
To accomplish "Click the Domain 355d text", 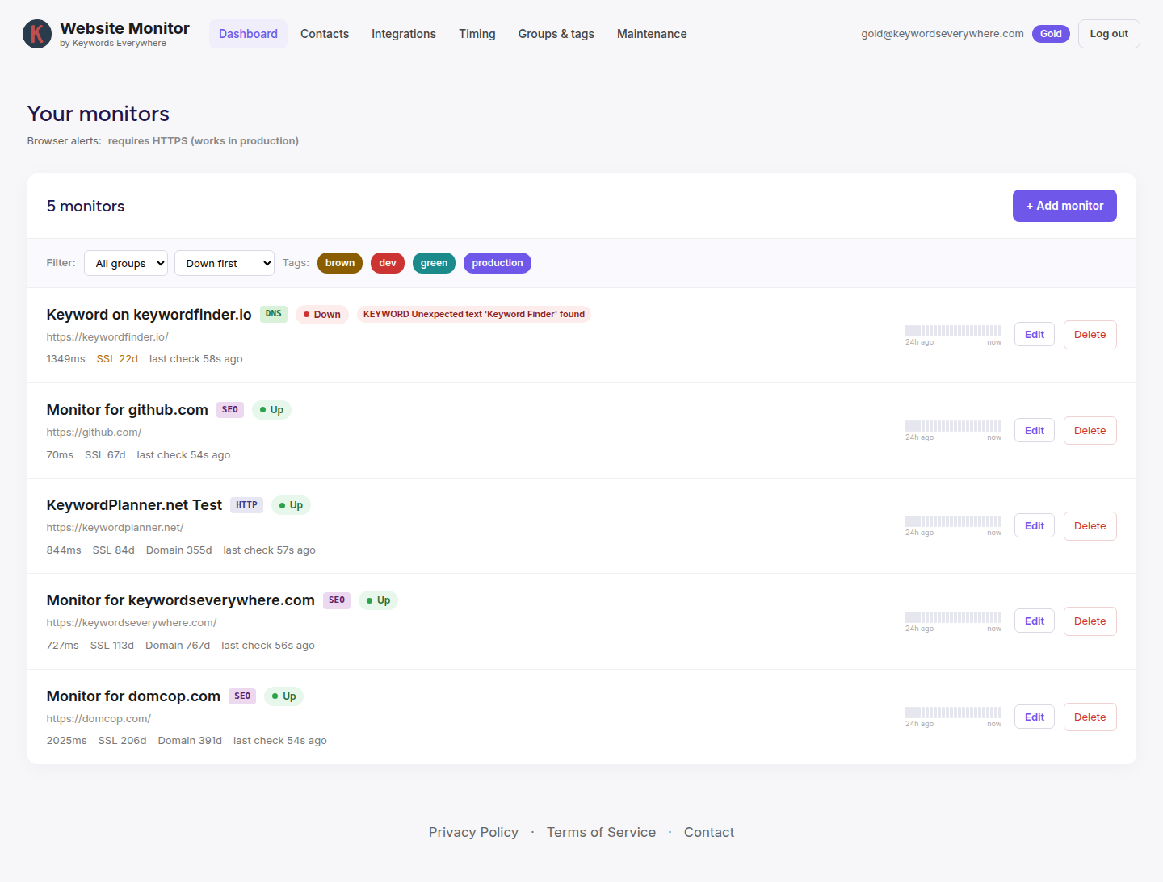I will pos(179,550).
